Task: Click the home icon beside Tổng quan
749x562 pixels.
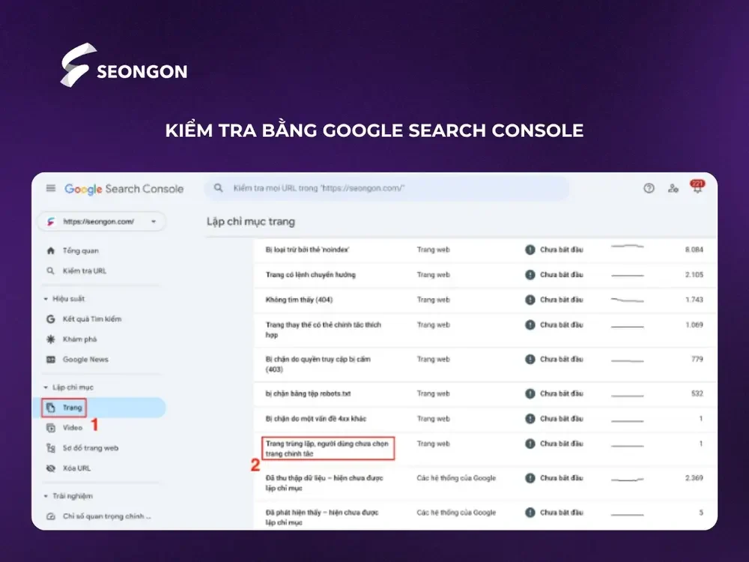Action: coord(51,251)
